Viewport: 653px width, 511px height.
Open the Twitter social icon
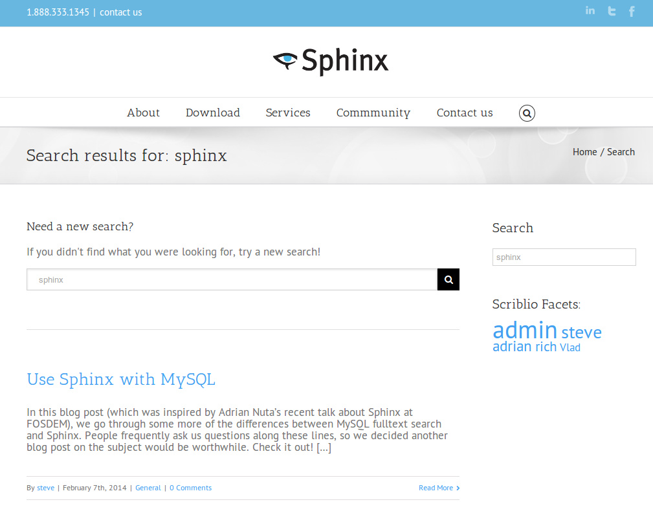tap(611, 11)
